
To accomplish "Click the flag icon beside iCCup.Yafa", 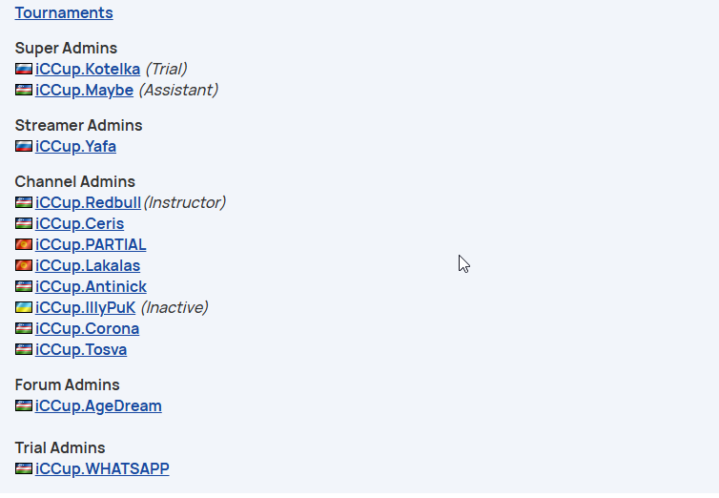I will click(24, 146).
